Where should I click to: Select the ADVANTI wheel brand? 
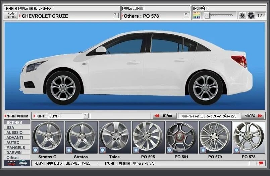[x=17, y=138]
